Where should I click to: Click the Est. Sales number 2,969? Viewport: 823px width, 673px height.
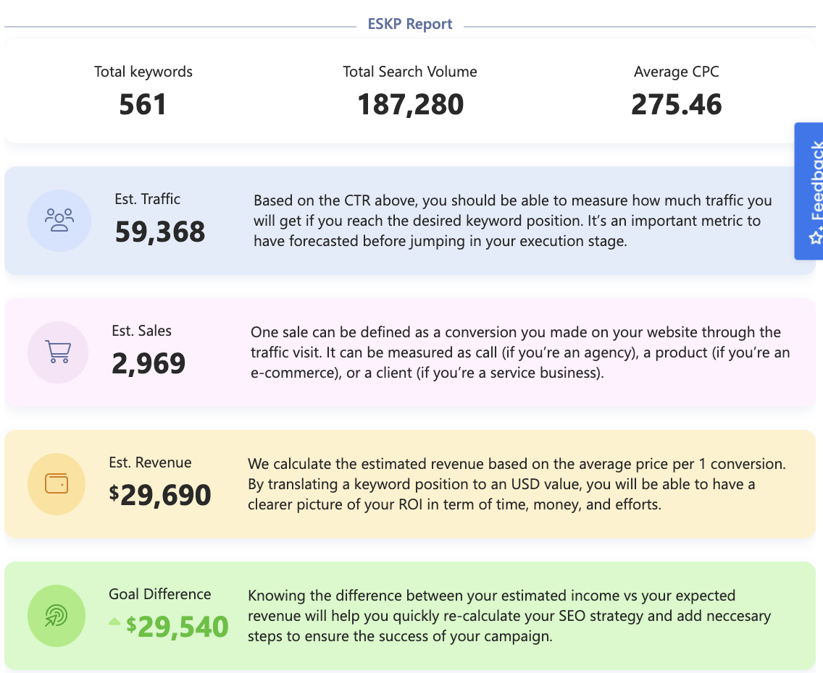(x=148, y=364)
